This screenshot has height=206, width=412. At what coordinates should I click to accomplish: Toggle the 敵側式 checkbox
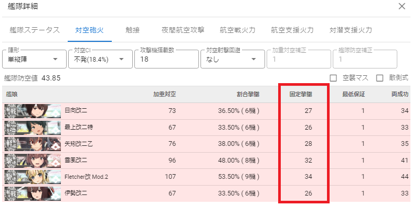(379, 78)
